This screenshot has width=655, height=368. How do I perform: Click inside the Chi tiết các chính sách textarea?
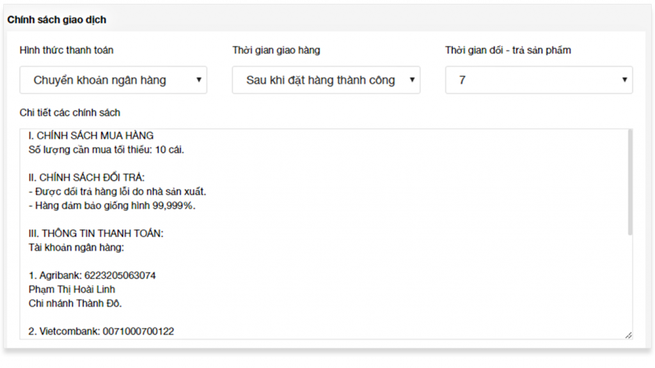tap(326, 234)
